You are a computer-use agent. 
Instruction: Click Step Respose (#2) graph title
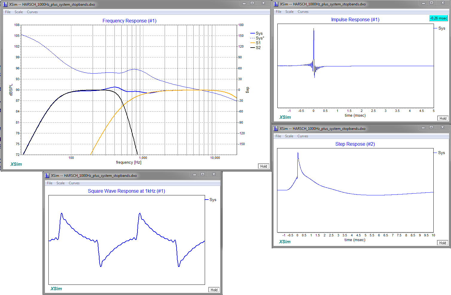(x=355, y=144)
